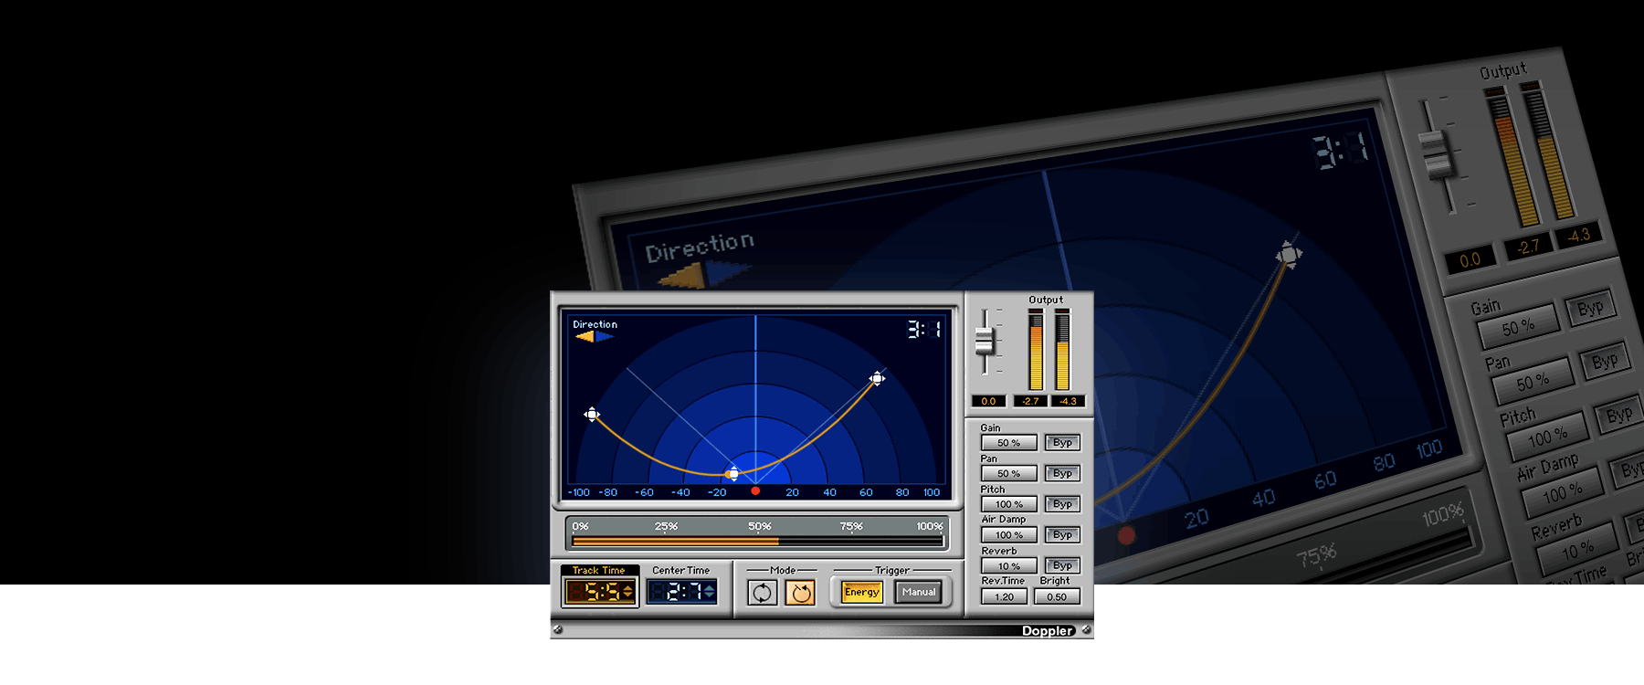Click the Pitch 100 % field in enlarged background view
This screenshot has height=685, width=1644.
[x=1547, y=437]
